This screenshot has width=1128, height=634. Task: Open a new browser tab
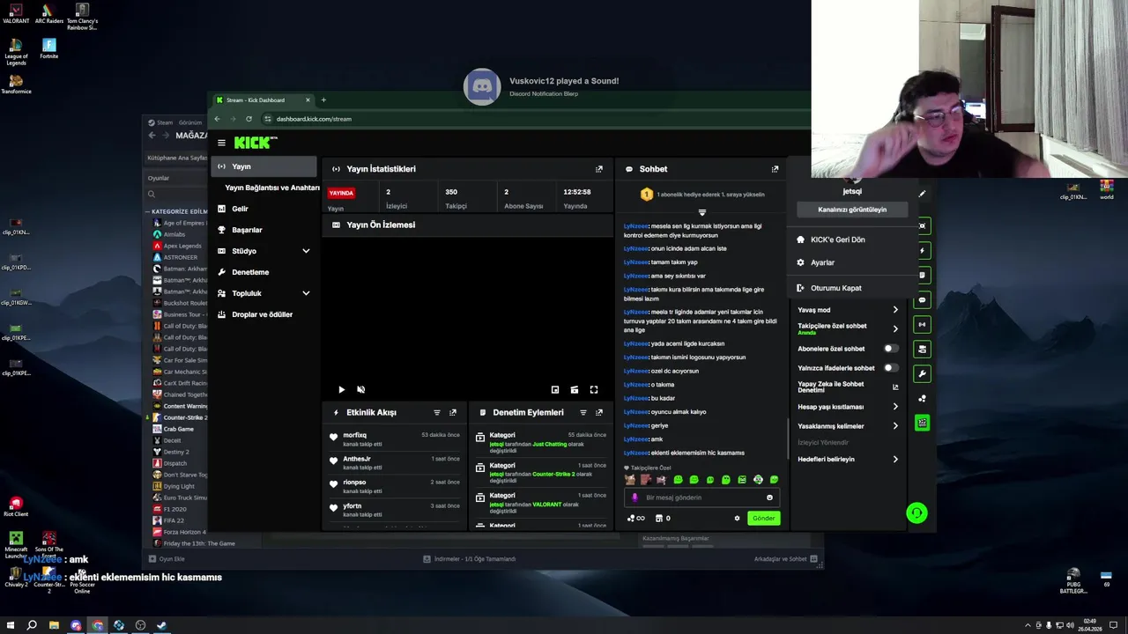[x=323, y=100]
